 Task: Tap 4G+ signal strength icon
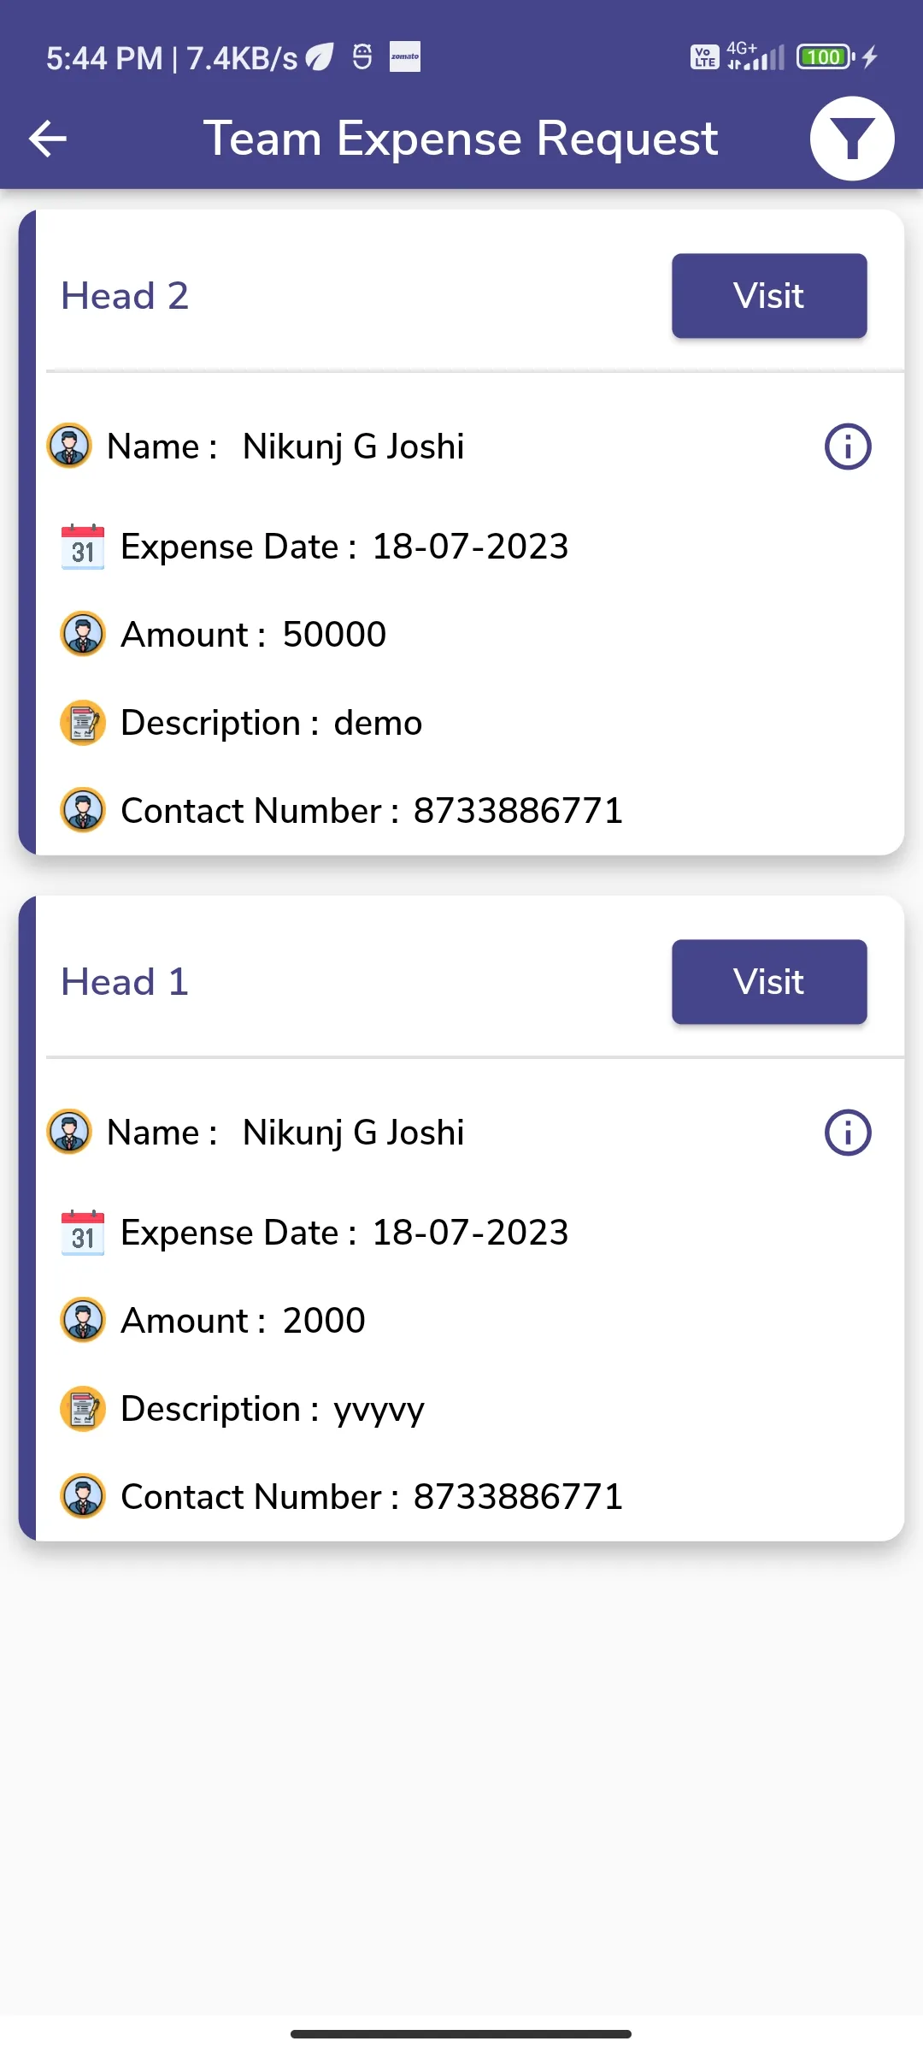pos(755,56)
